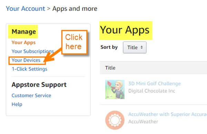Click the Title column header
The image size is (207, 134).
pos(110,68)
